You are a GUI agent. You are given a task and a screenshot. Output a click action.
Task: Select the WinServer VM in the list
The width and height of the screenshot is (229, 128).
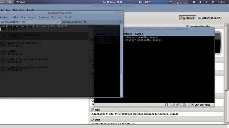pos(44,44)
